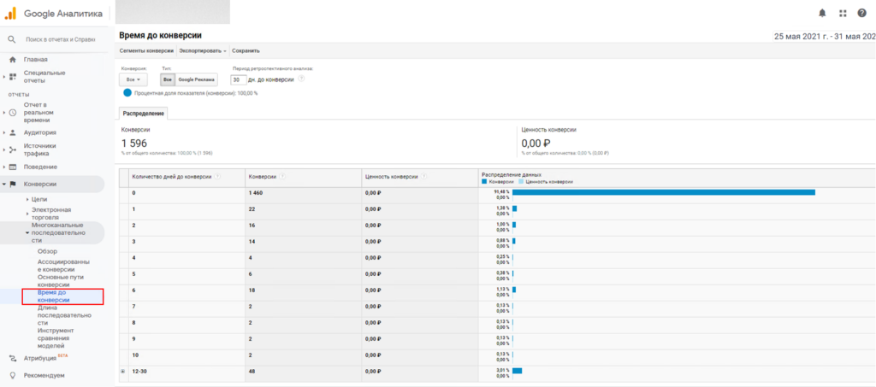876x387 pixels.
Task: Click the lookback period days input field
Action: (x=239, y=79)
